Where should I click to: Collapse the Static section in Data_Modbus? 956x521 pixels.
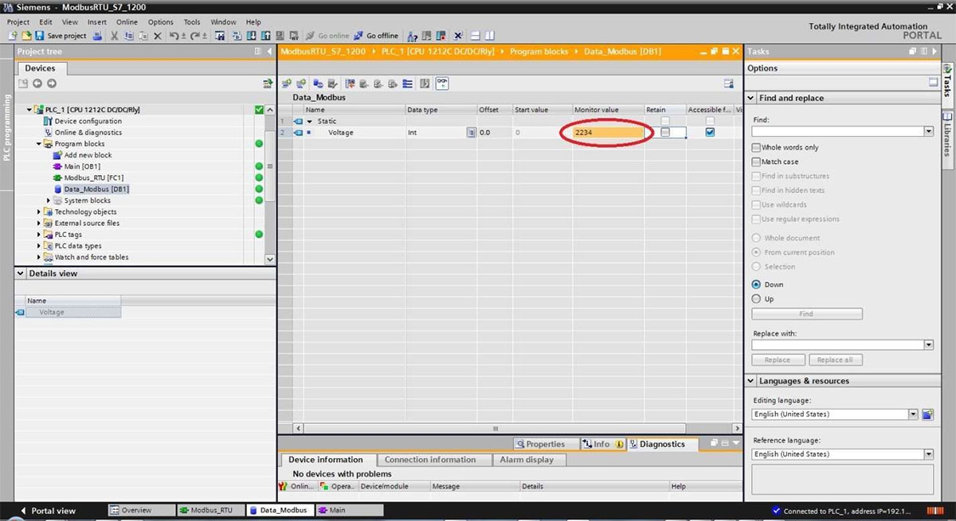tap(310, 122)
